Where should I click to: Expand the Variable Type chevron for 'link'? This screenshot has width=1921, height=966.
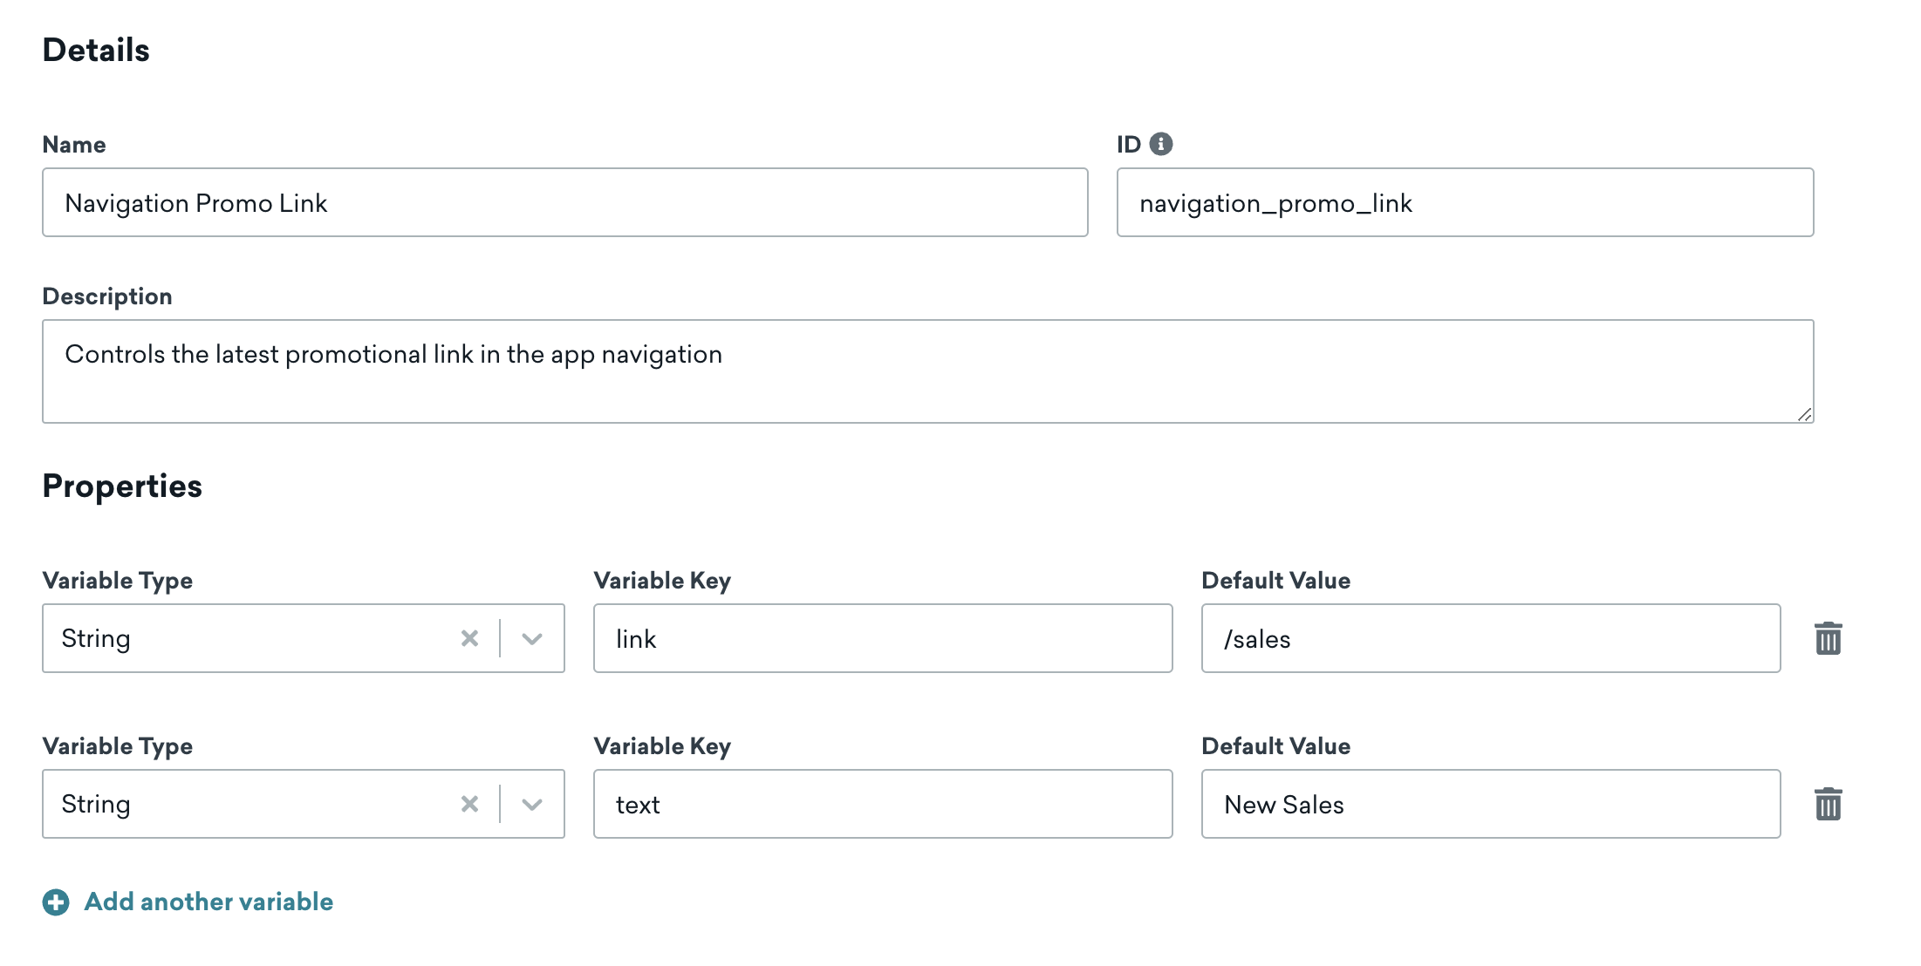pyautogui.click(x=531, y=638)
